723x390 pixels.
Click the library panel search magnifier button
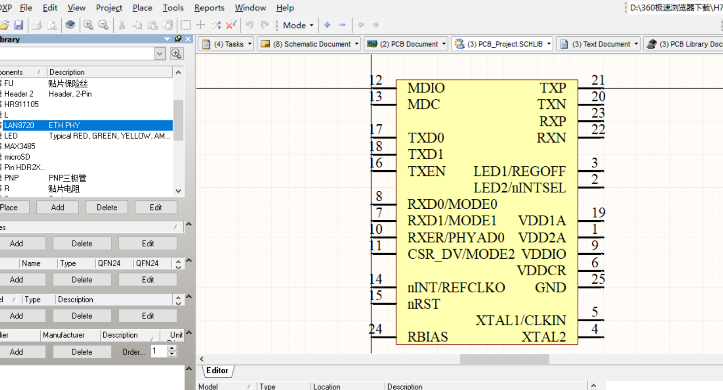[176, 53]
